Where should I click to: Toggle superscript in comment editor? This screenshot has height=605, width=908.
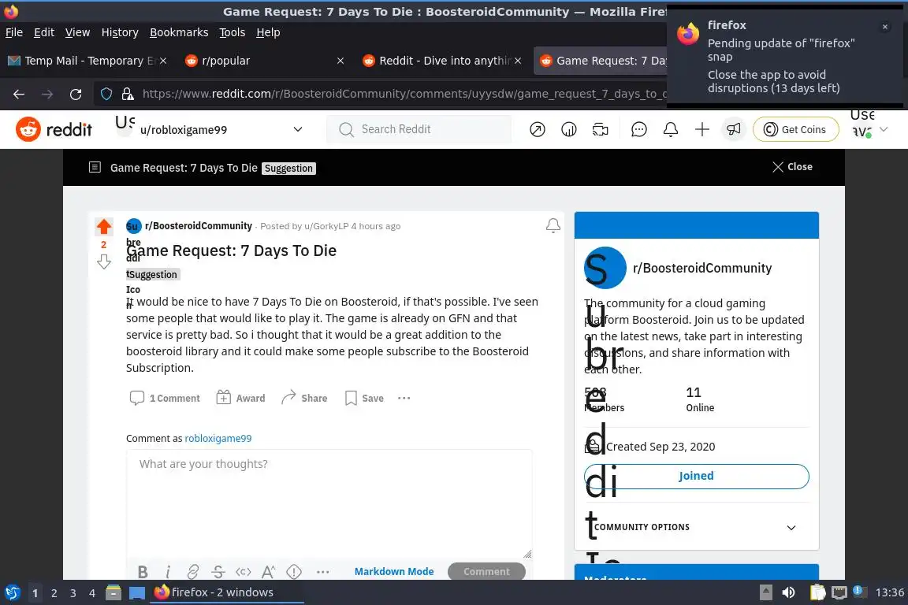coord(268,572)
